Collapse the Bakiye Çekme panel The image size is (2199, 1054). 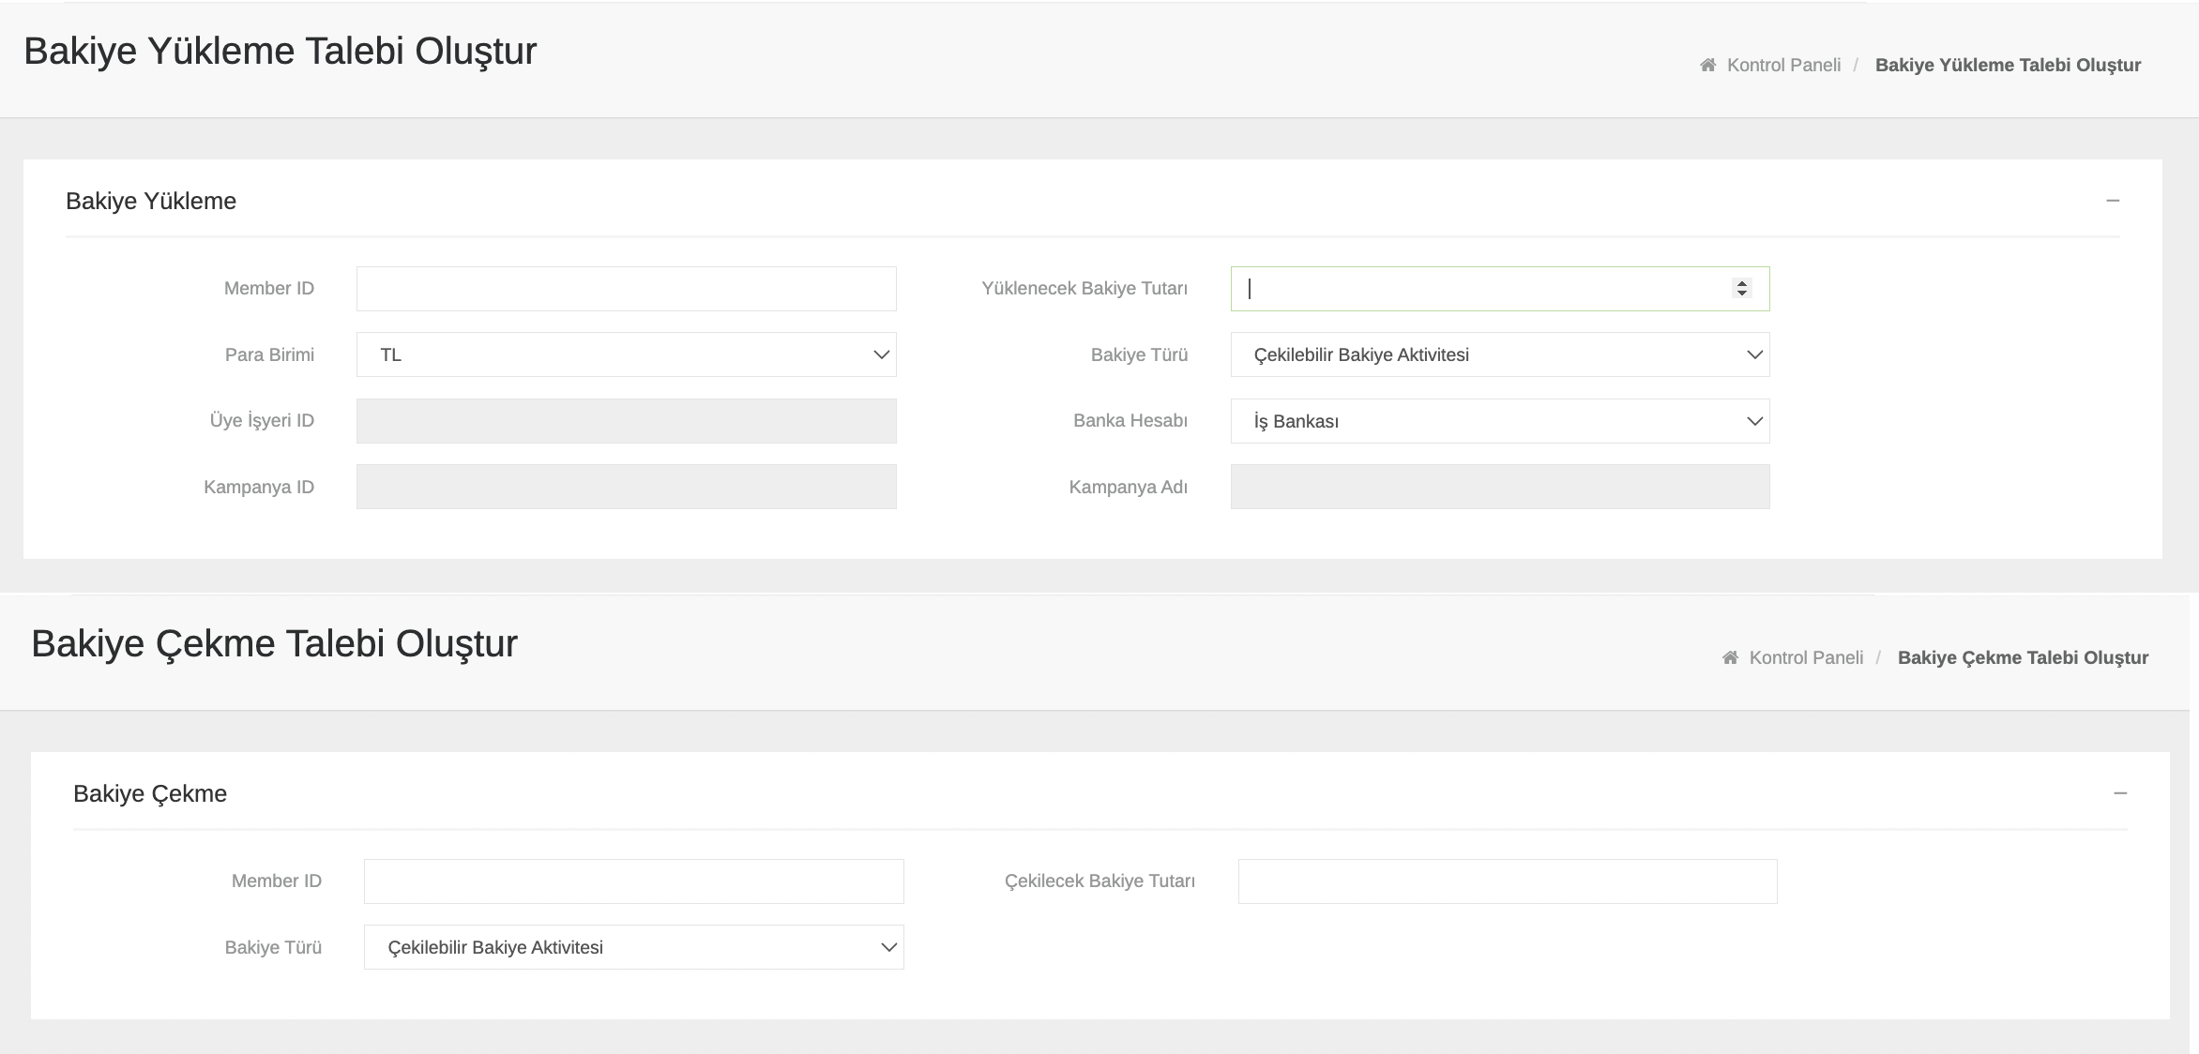2120,793
